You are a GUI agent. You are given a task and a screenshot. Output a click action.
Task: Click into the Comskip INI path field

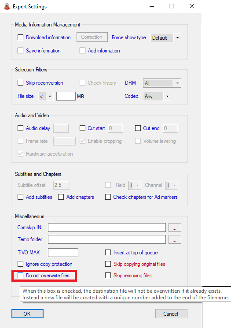[x=107, y=227]
